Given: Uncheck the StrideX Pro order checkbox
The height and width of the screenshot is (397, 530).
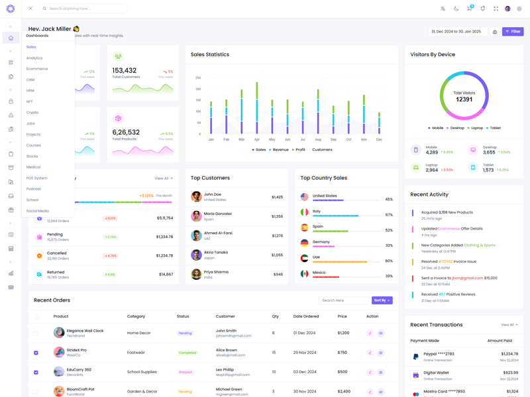Looking at the screenshot, I should (x=36, y=353).
